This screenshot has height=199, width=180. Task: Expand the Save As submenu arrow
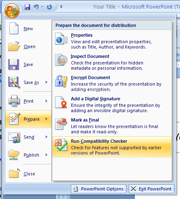(46, 82)
